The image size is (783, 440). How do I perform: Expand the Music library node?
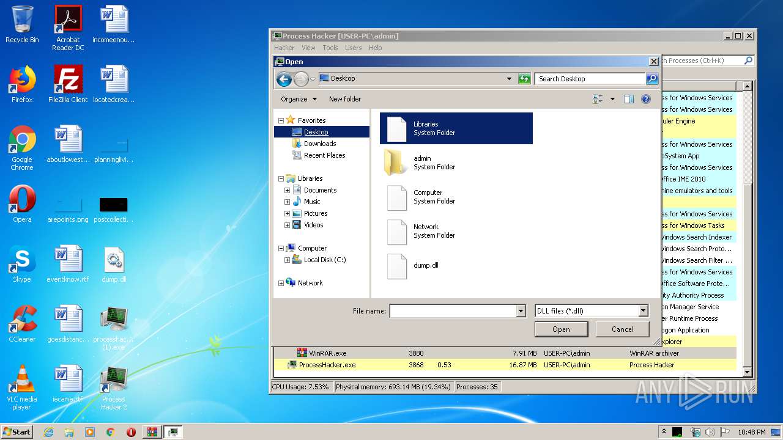(287, 202)
